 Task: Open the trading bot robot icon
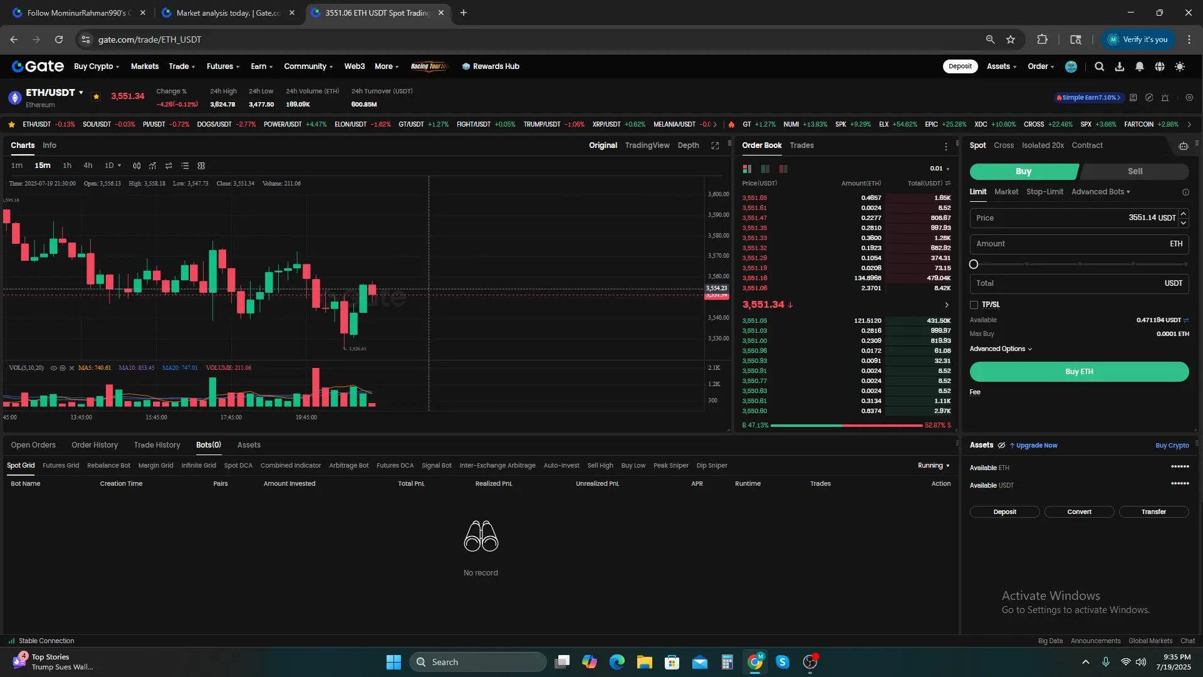(1184, 145)
